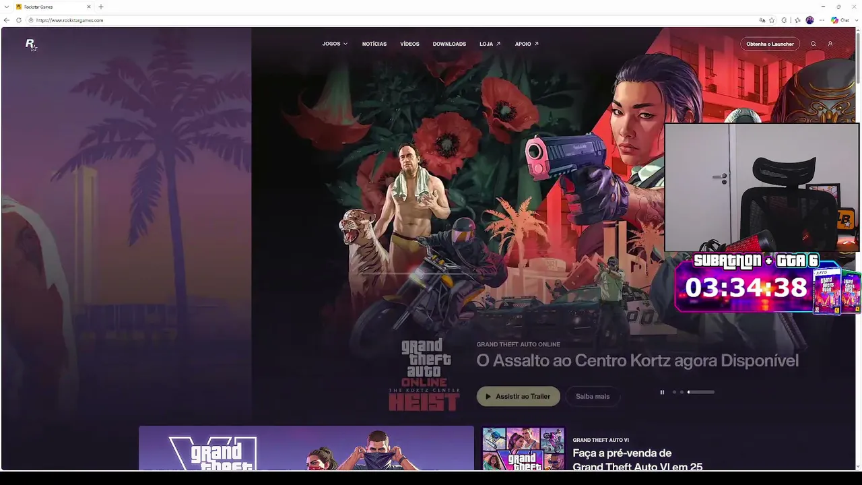The height and width of the screenshot is (485, 862).
Task: Select the first carousel dot
Action: point(674,392)
